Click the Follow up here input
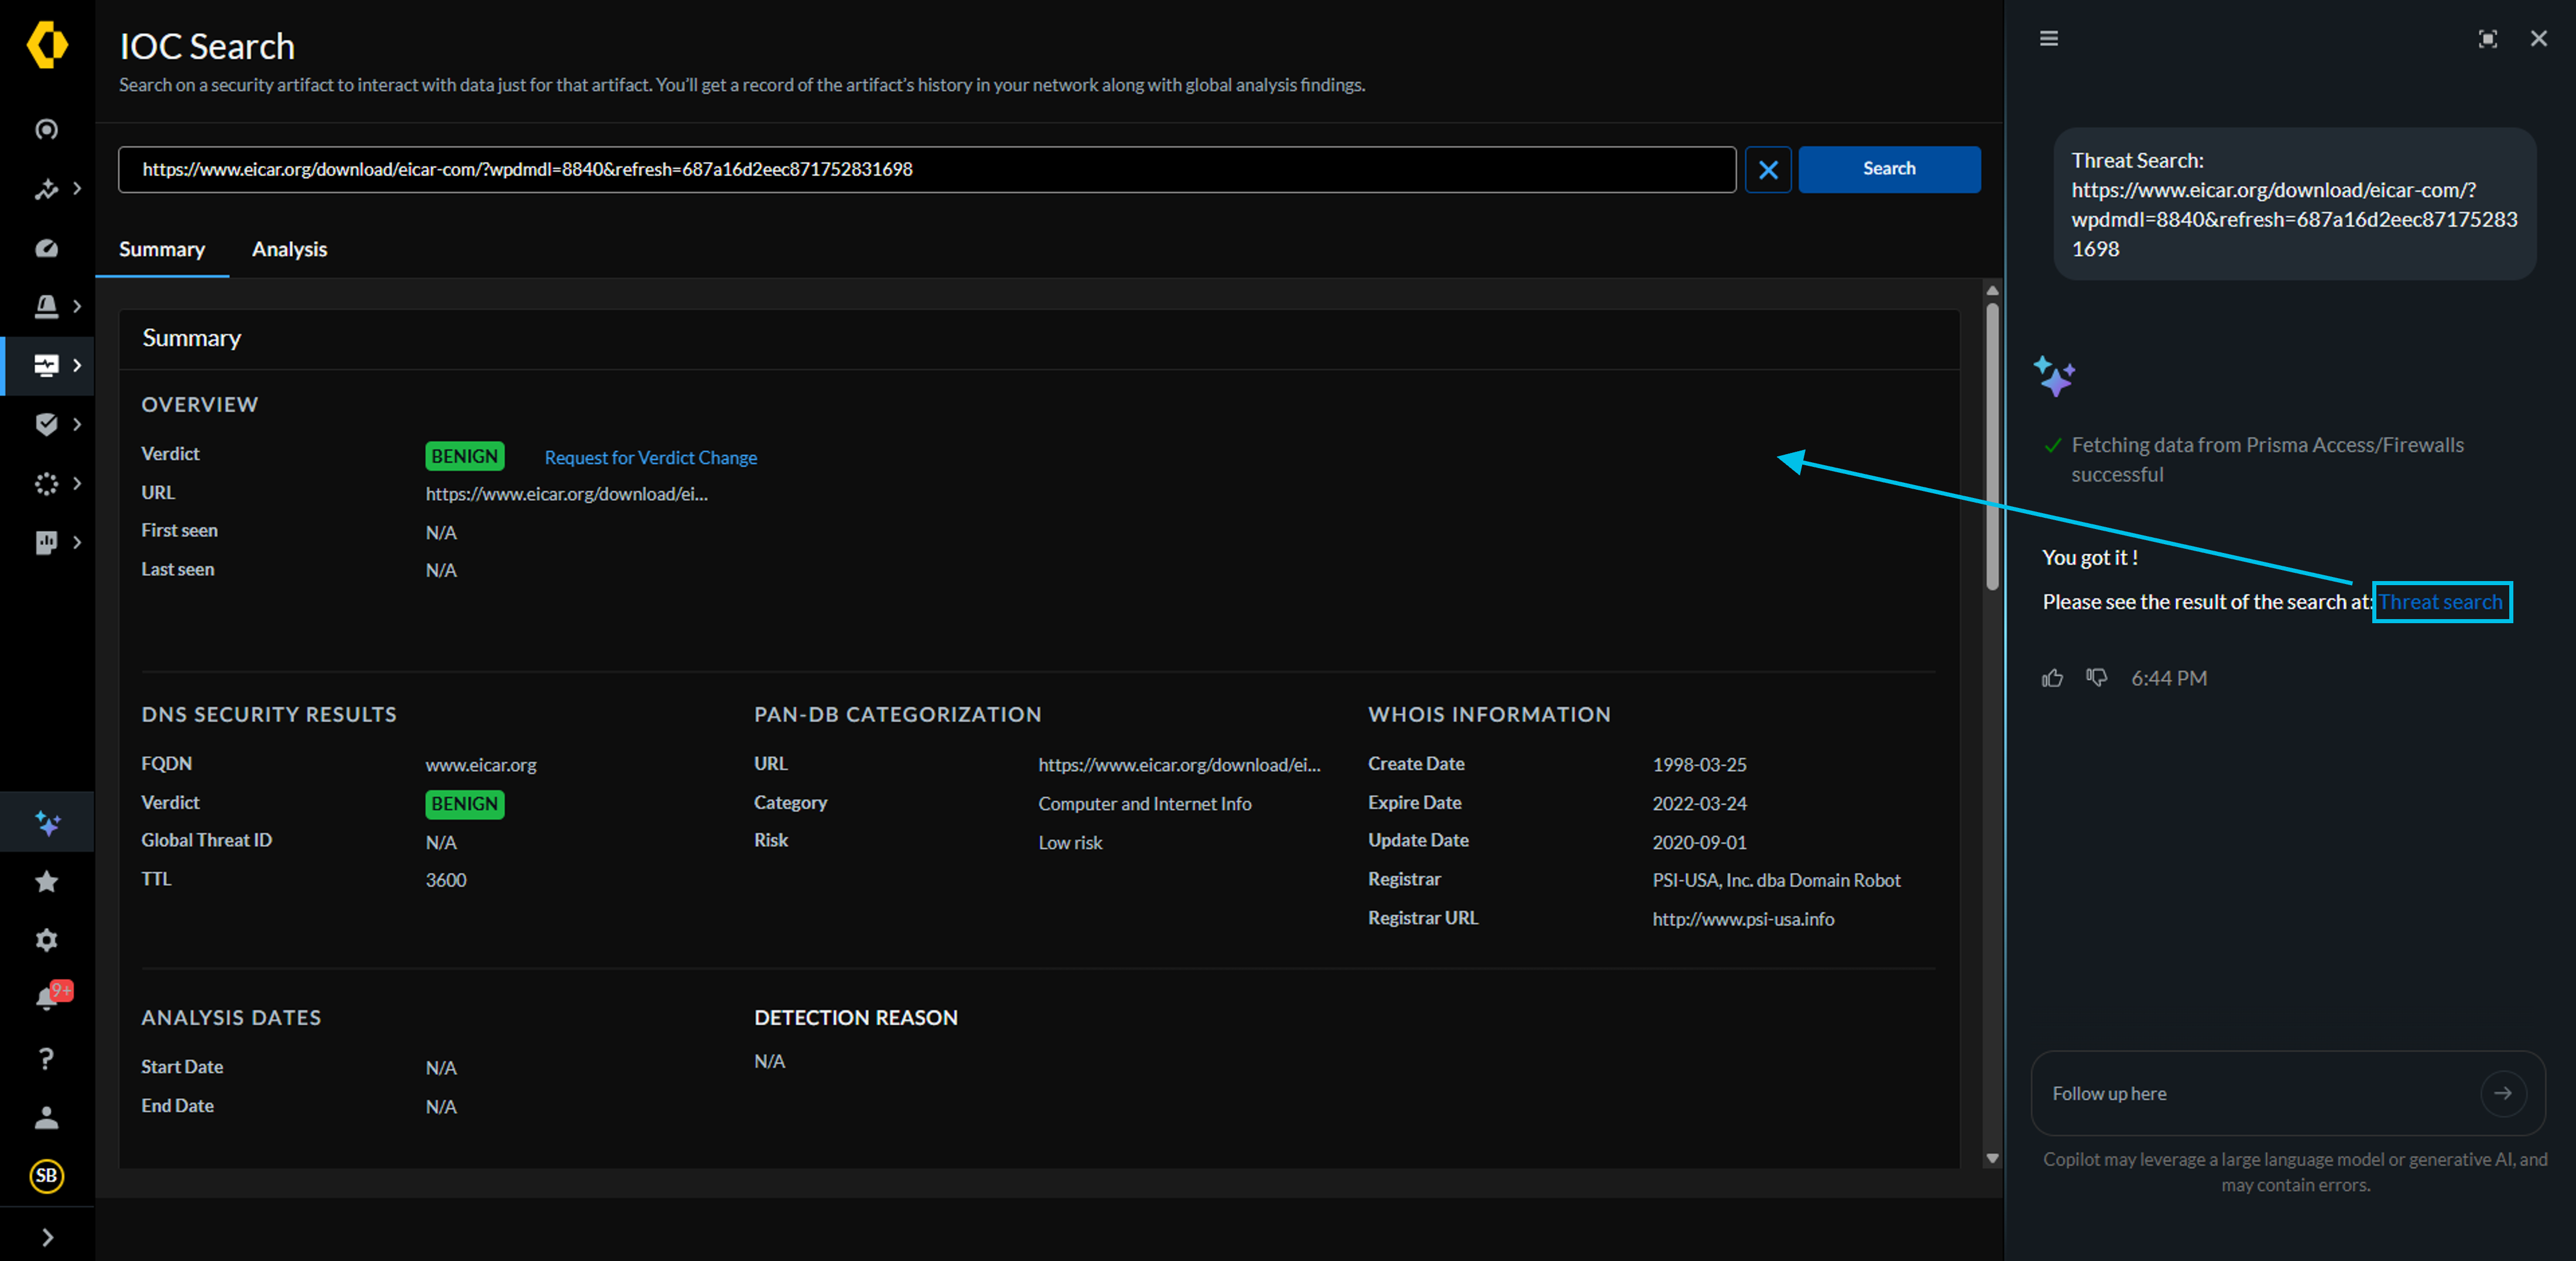 point(2260,1093)
